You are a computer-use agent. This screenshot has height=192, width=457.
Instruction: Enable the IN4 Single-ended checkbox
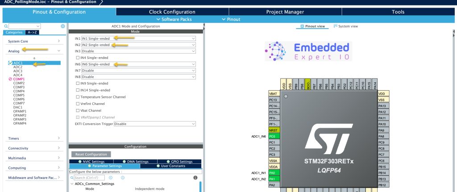[78, 58]
